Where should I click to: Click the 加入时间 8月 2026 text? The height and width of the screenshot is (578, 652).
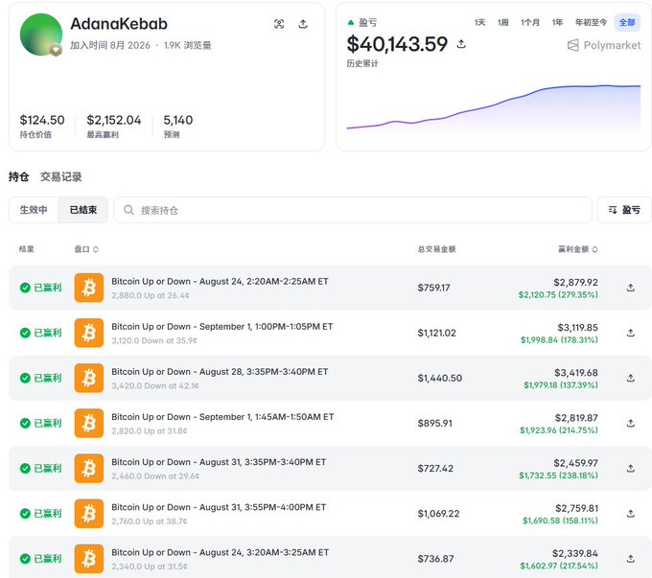pos(109,45)
